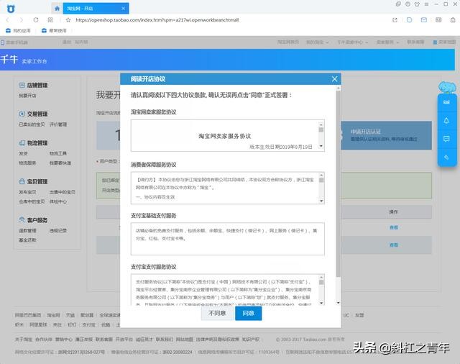
Task: Reload the page with refresh icon
Action: pyautogui.click(x=36, y=20)
